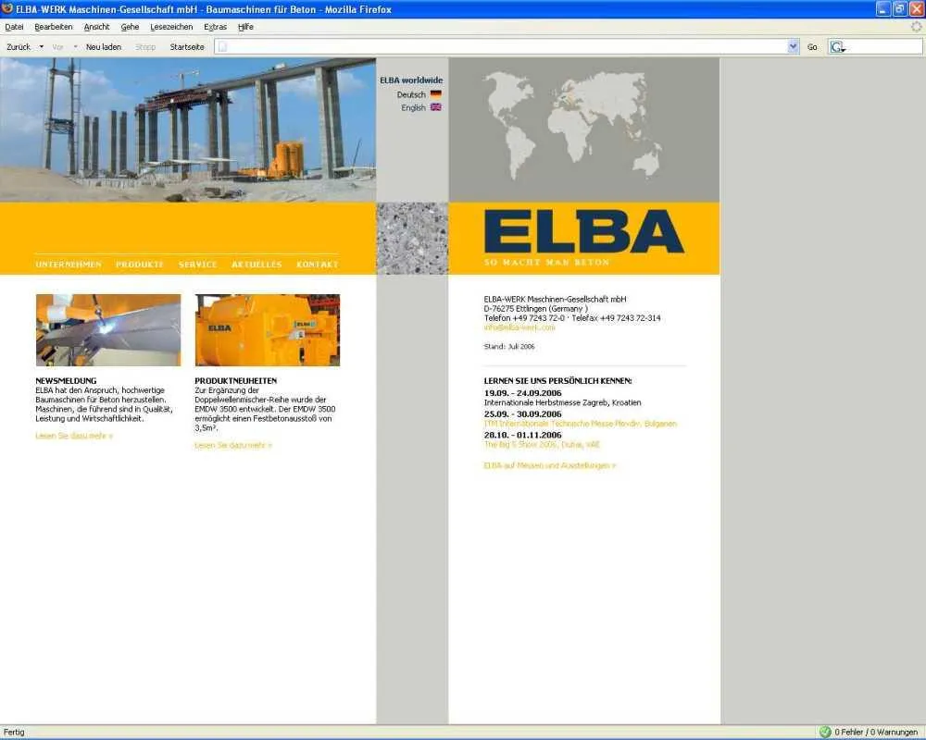Click 'Stand: Juli 2006' text
Screen dimensions: 926x740
509,346
